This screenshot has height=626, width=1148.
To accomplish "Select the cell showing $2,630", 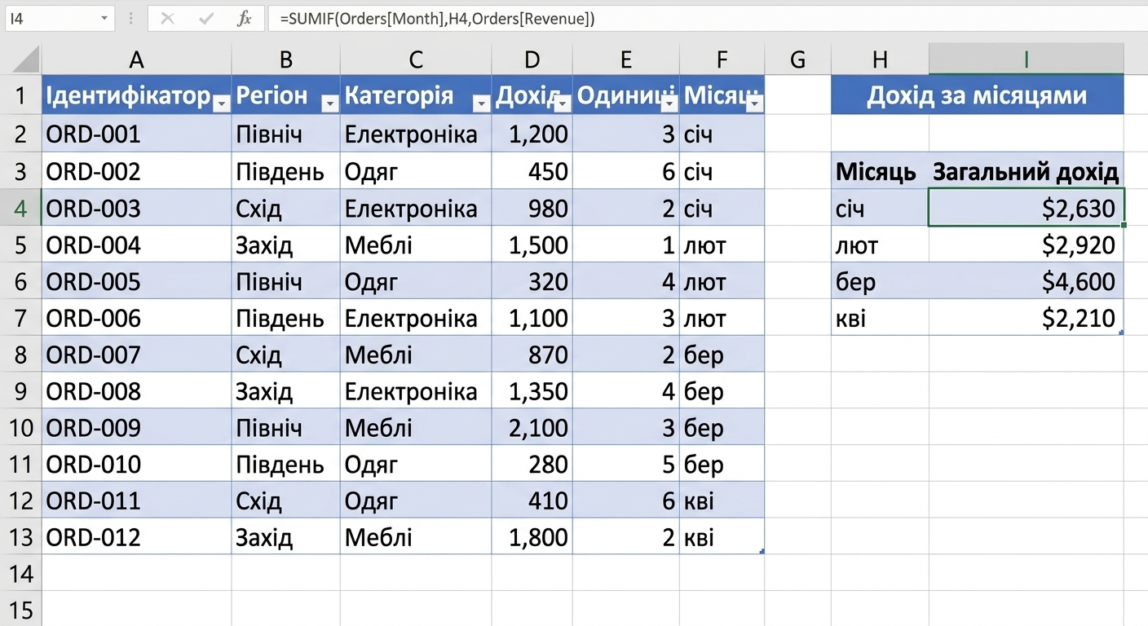I will [1027, 208].
